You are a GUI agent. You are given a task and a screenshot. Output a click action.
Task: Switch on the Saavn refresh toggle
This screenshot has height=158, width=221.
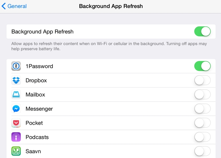[203, 151]
